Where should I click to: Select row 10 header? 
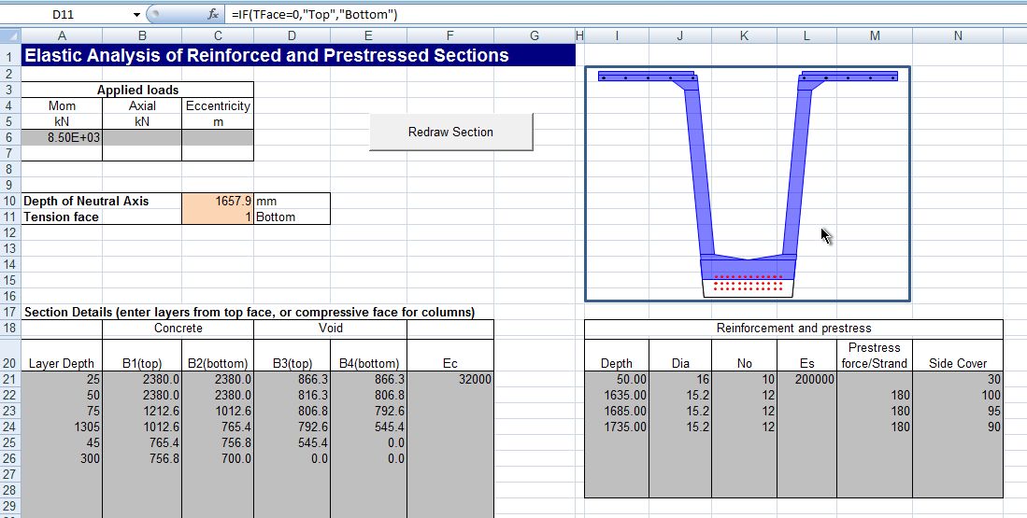pos(9,201)
